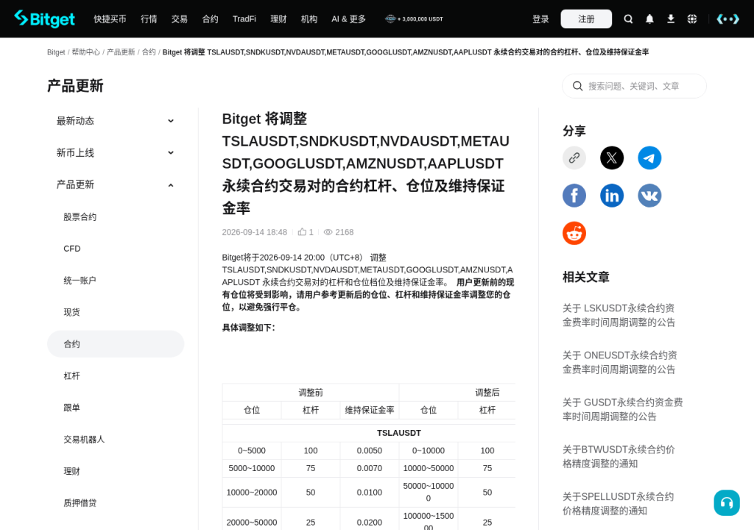Click the TSLAUSDT table section header
Image resolution: width=754 pixels, height=530 pixels.
tap(398, 433)
